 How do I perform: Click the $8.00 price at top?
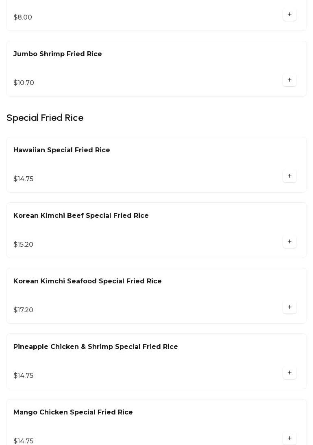[23, 18]
